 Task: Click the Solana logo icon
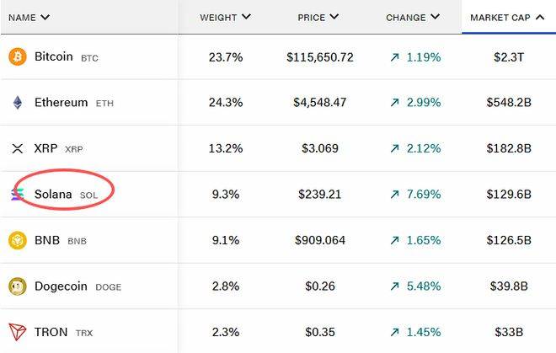pyautogui.click(x=17, y=195)
